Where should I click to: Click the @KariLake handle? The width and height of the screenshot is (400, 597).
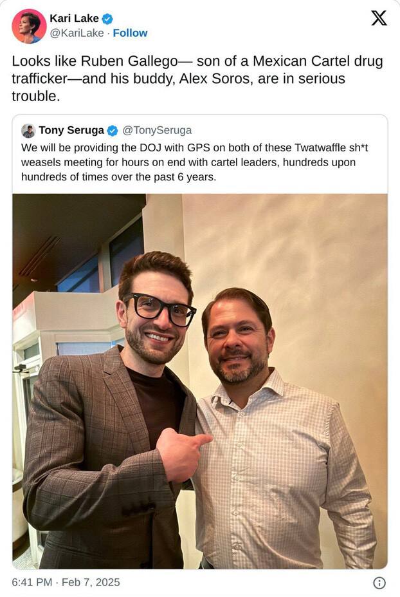point(77,33)
